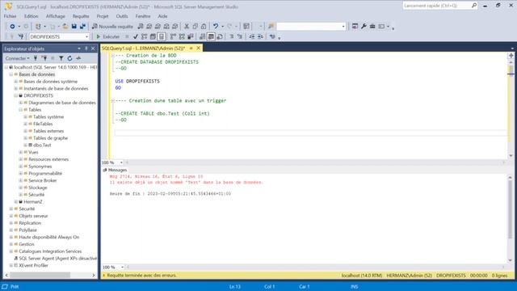Viewport: 517px width, 291px height.
Task: Open the editor zoom 100 % dropdown
Action: [121, 162]
